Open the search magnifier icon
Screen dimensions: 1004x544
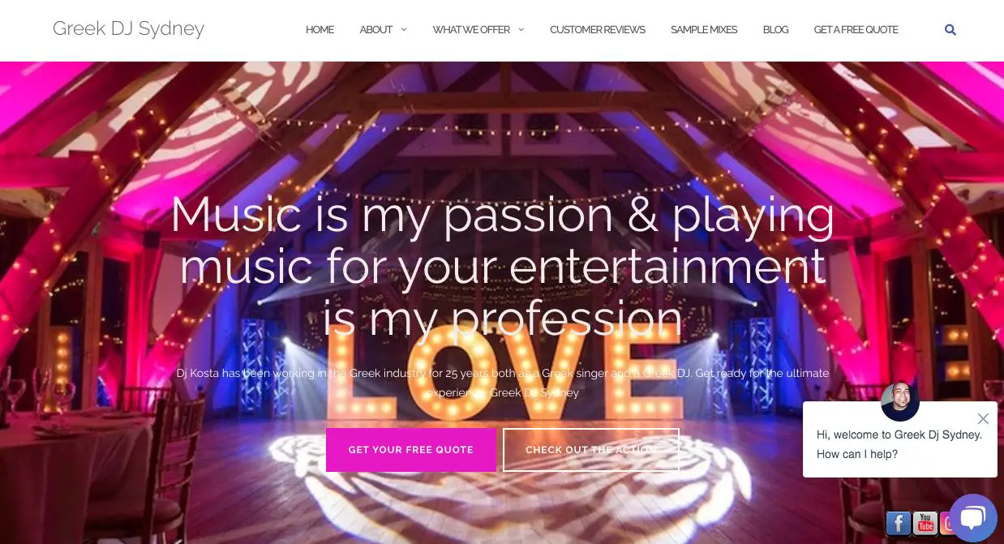950,30
